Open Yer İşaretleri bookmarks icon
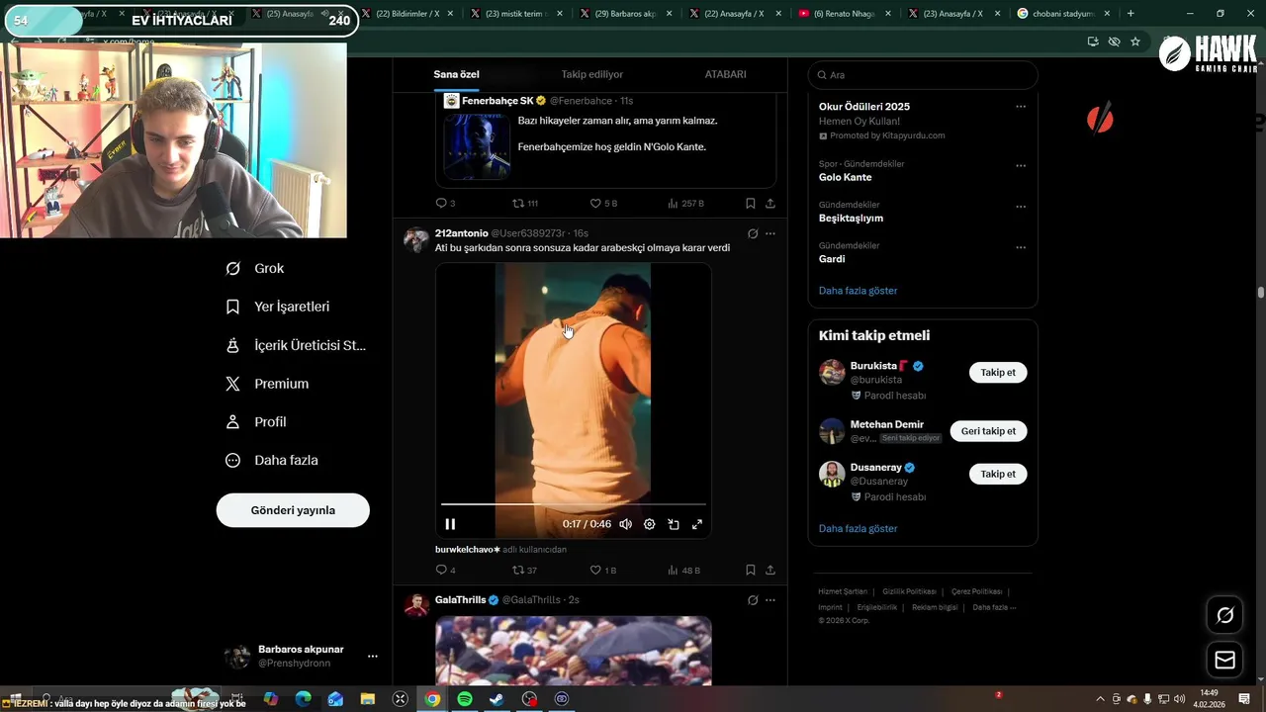This screenshot has height=712, width=1266. (x=233, y=307)
